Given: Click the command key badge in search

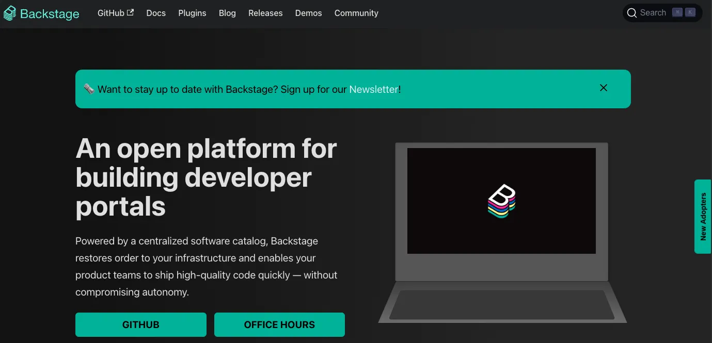Looking at the screenshot, I should point(677,13).
